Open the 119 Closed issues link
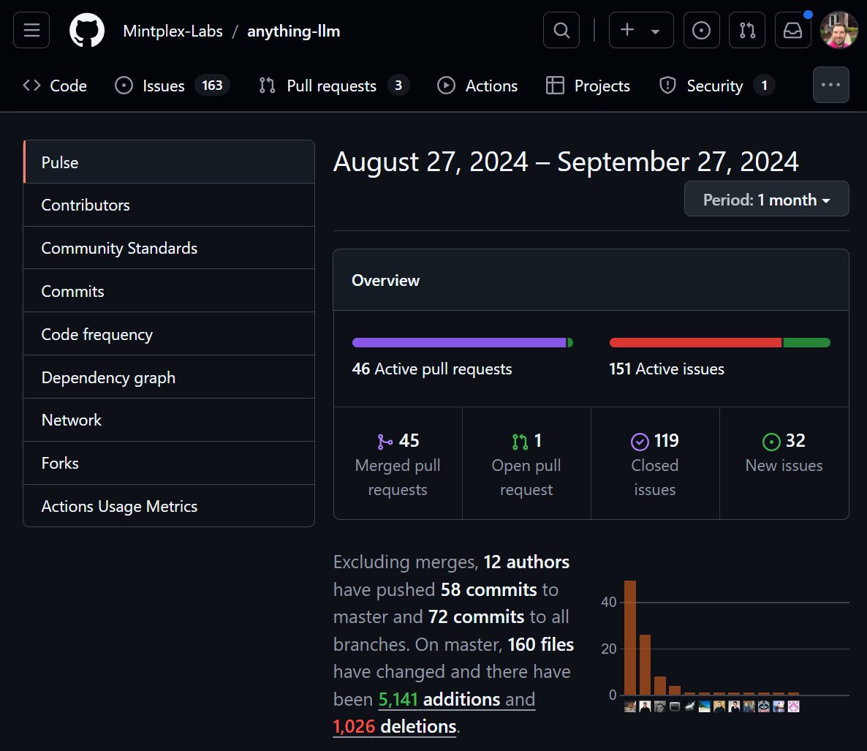The width and height of the screenshot is (867, 751). [655, 464]
